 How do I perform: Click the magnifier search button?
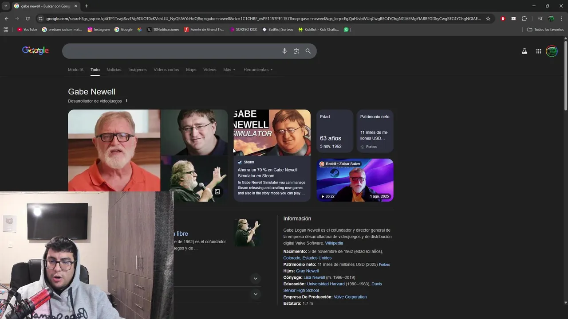(x=308, y=51)
